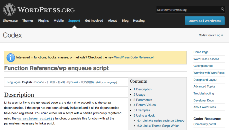Open Community portal link
229x130 pixels.
pos(204,124)
